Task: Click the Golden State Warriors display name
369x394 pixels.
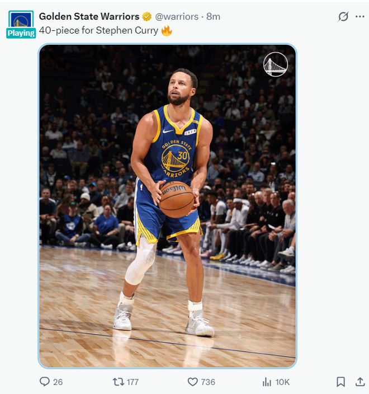Action: pos(89,17)
